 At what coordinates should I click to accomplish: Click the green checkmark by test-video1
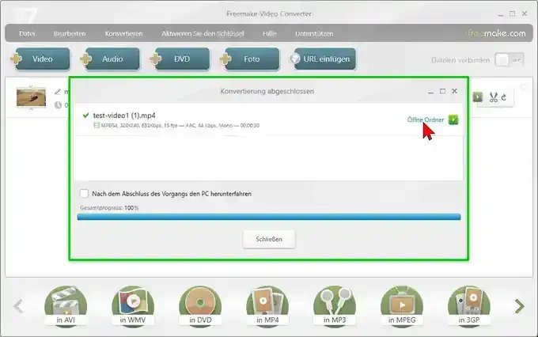pyautogui.click(x=85, y=115)
